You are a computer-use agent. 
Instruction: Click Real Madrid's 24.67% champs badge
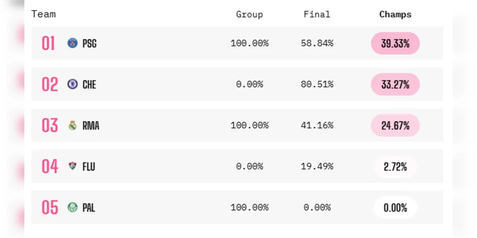click(395, 126)
